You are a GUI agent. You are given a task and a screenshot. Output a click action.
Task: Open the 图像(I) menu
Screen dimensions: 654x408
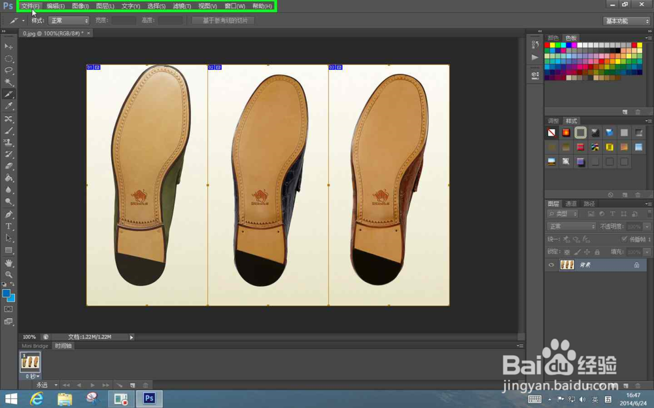coord(80,7)
